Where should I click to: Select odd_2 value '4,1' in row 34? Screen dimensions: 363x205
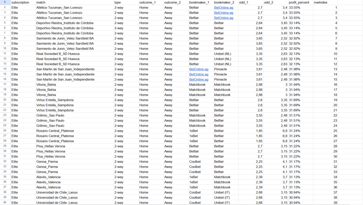click(x=276, y=172)
